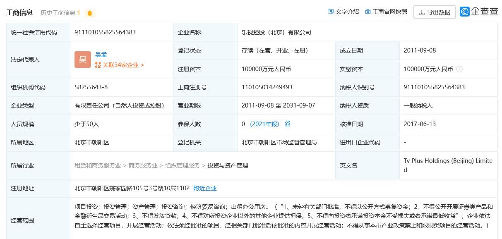Image resolution: width=502 pixels, height=239 pixels.
Task: Click the 实缴资本 label cell
Action: coord(367,69)
